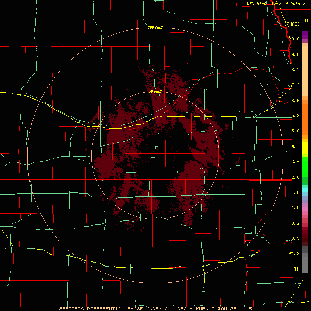Click the [PHAS] label above the color bar

[x=292, y=24]
